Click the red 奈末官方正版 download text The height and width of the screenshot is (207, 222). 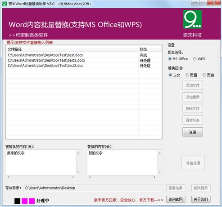(128, 200)
